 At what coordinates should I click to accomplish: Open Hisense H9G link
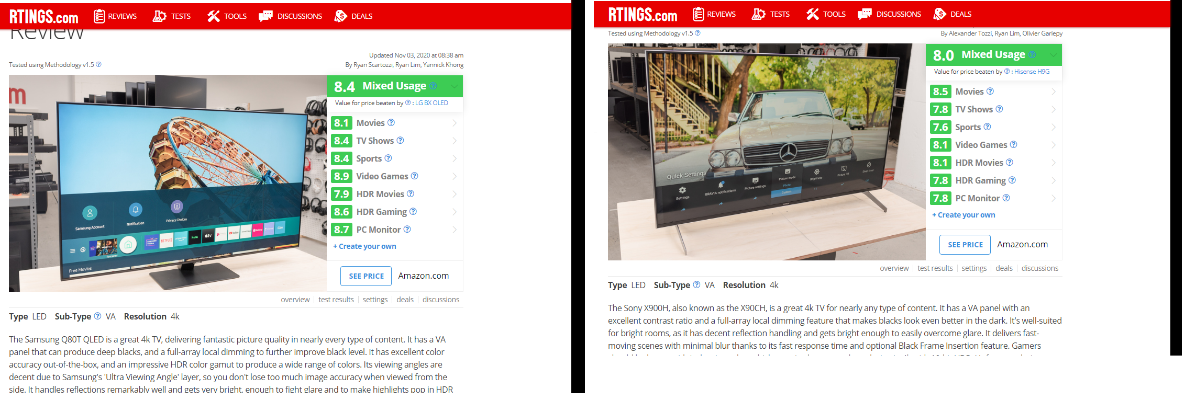point(1032,72)
